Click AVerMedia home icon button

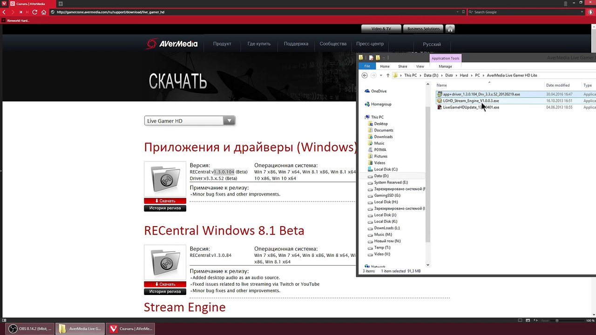[450, 29]
